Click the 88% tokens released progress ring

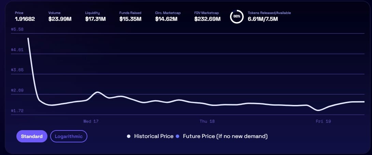point(237,16)
